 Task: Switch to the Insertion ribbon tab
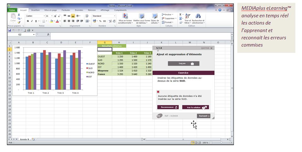[35, 10]
